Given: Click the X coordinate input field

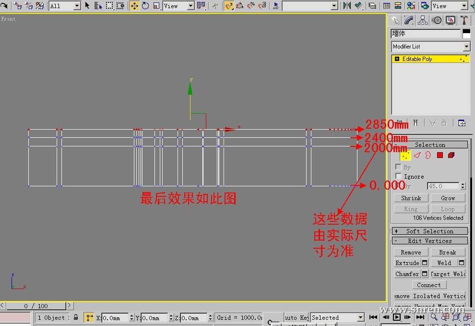Looking at the screenshot, I should (115, 318).
